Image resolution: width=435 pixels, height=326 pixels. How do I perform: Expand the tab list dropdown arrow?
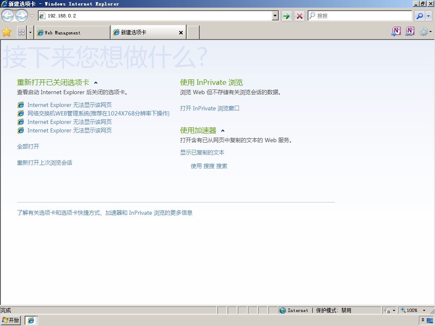pyautogui.click(x=30, y=32)
